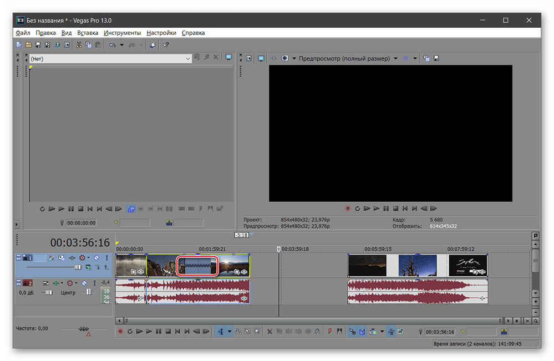This screenshot has width=554, height=361.
Task: Play the timeline from start
Action: click(x=140, y=331)
